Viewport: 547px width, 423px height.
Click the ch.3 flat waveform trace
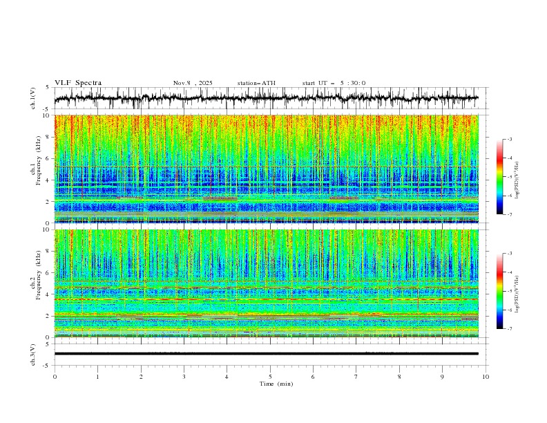[x=267, y=354]
